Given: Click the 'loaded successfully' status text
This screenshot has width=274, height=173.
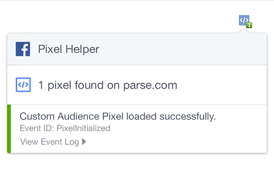Looking at the screenshot, I should pos(171,116).
